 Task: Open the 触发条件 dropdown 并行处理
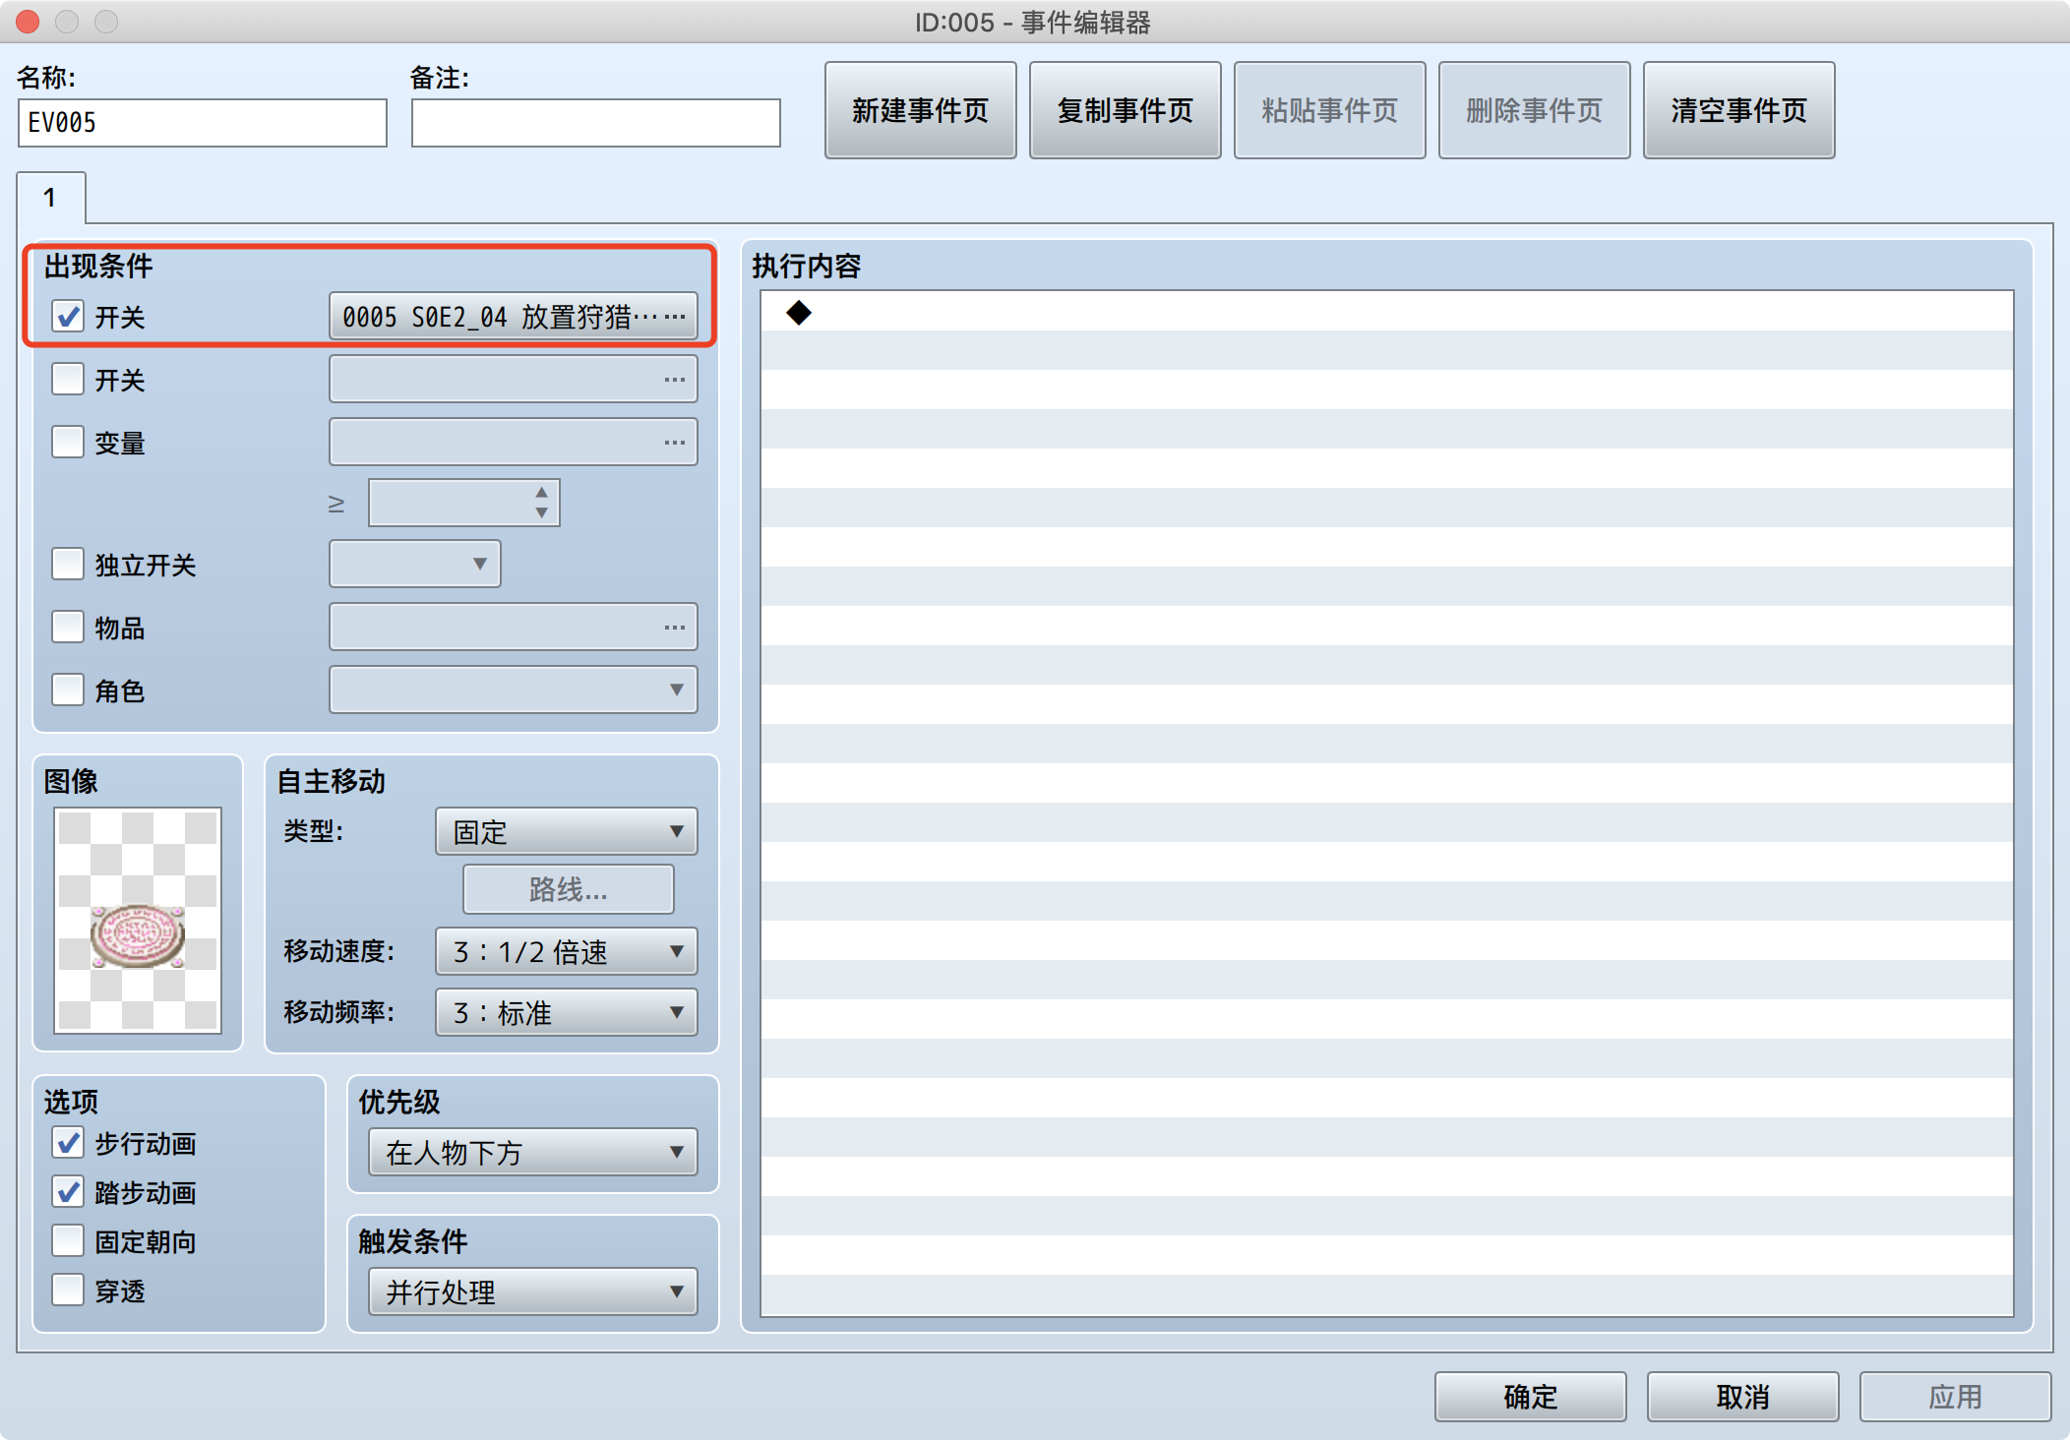pos(533,1292)
